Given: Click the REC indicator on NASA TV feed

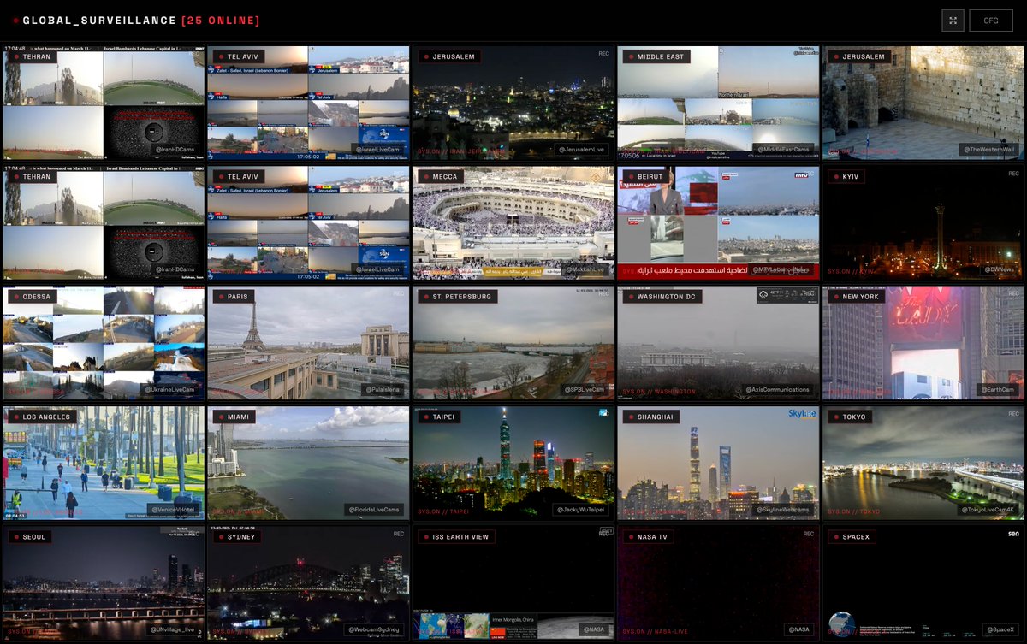Looking at the screenshot, I should tap(809, 533).
